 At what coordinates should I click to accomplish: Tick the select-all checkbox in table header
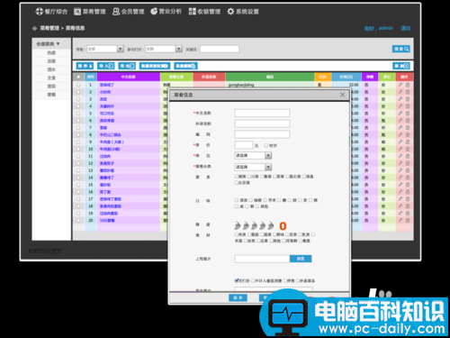78,77
